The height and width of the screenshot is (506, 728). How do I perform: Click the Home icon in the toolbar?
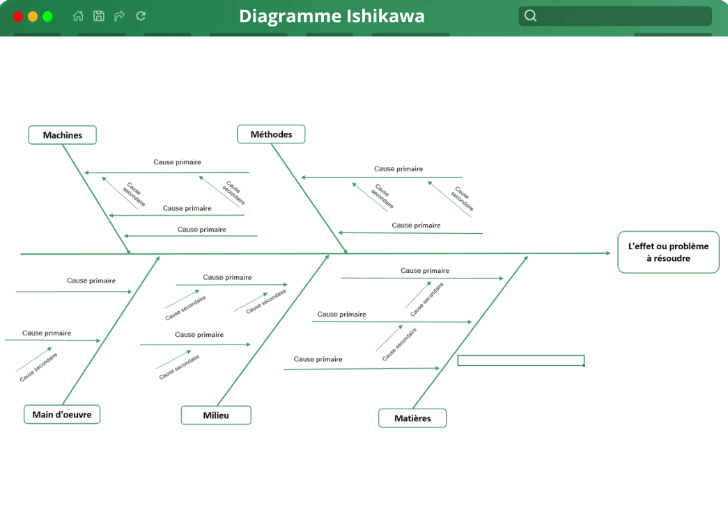click(78, 15)
